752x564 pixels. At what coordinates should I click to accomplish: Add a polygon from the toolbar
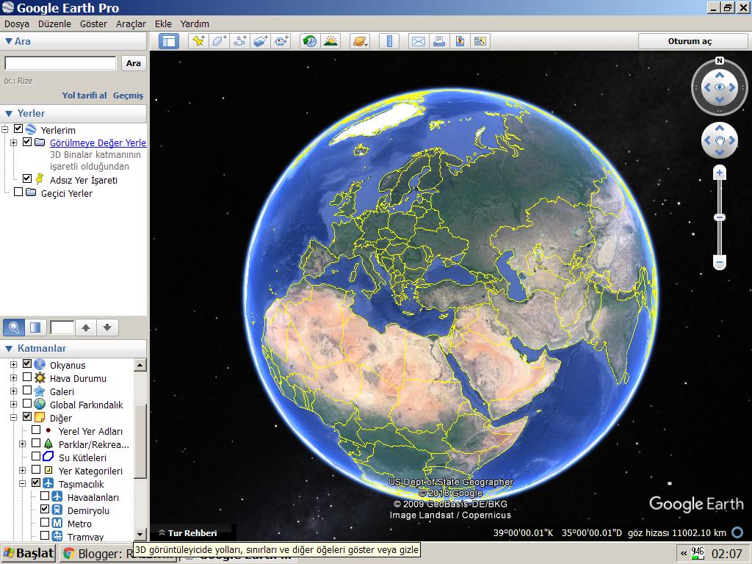coord(219,41)
